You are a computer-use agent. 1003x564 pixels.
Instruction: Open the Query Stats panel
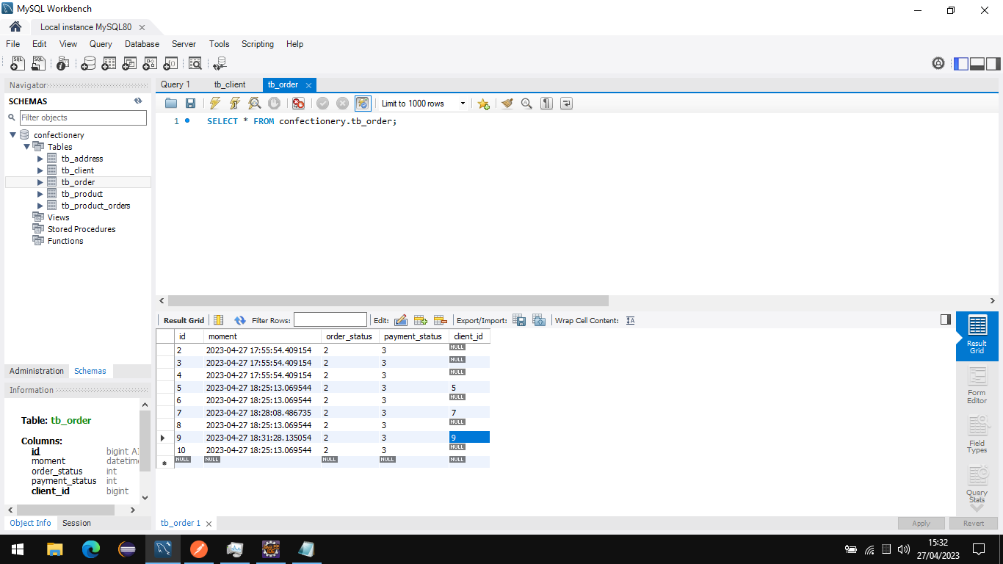(977, 483)
